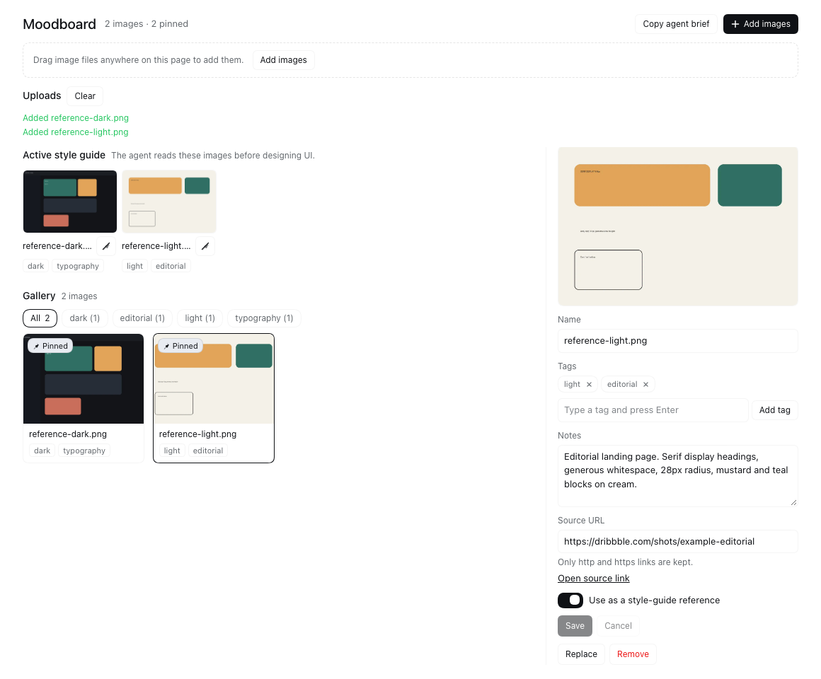
Task: Open reference-dark thumbnail in the style guide
Action: pos(70,202)
